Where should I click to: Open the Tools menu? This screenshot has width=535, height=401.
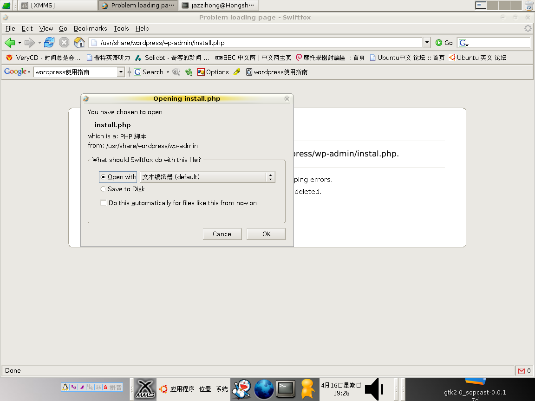[x=121, y=29]
